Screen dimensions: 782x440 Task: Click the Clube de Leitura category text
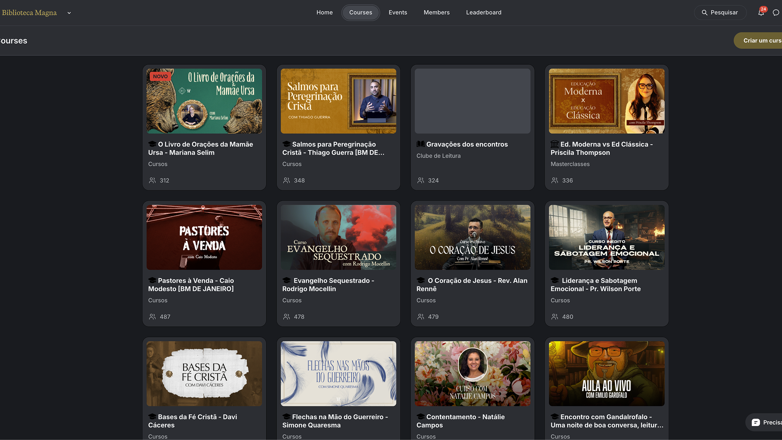439,156
